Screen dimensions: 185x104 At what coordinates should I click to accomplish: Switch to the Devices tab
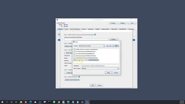84,29
